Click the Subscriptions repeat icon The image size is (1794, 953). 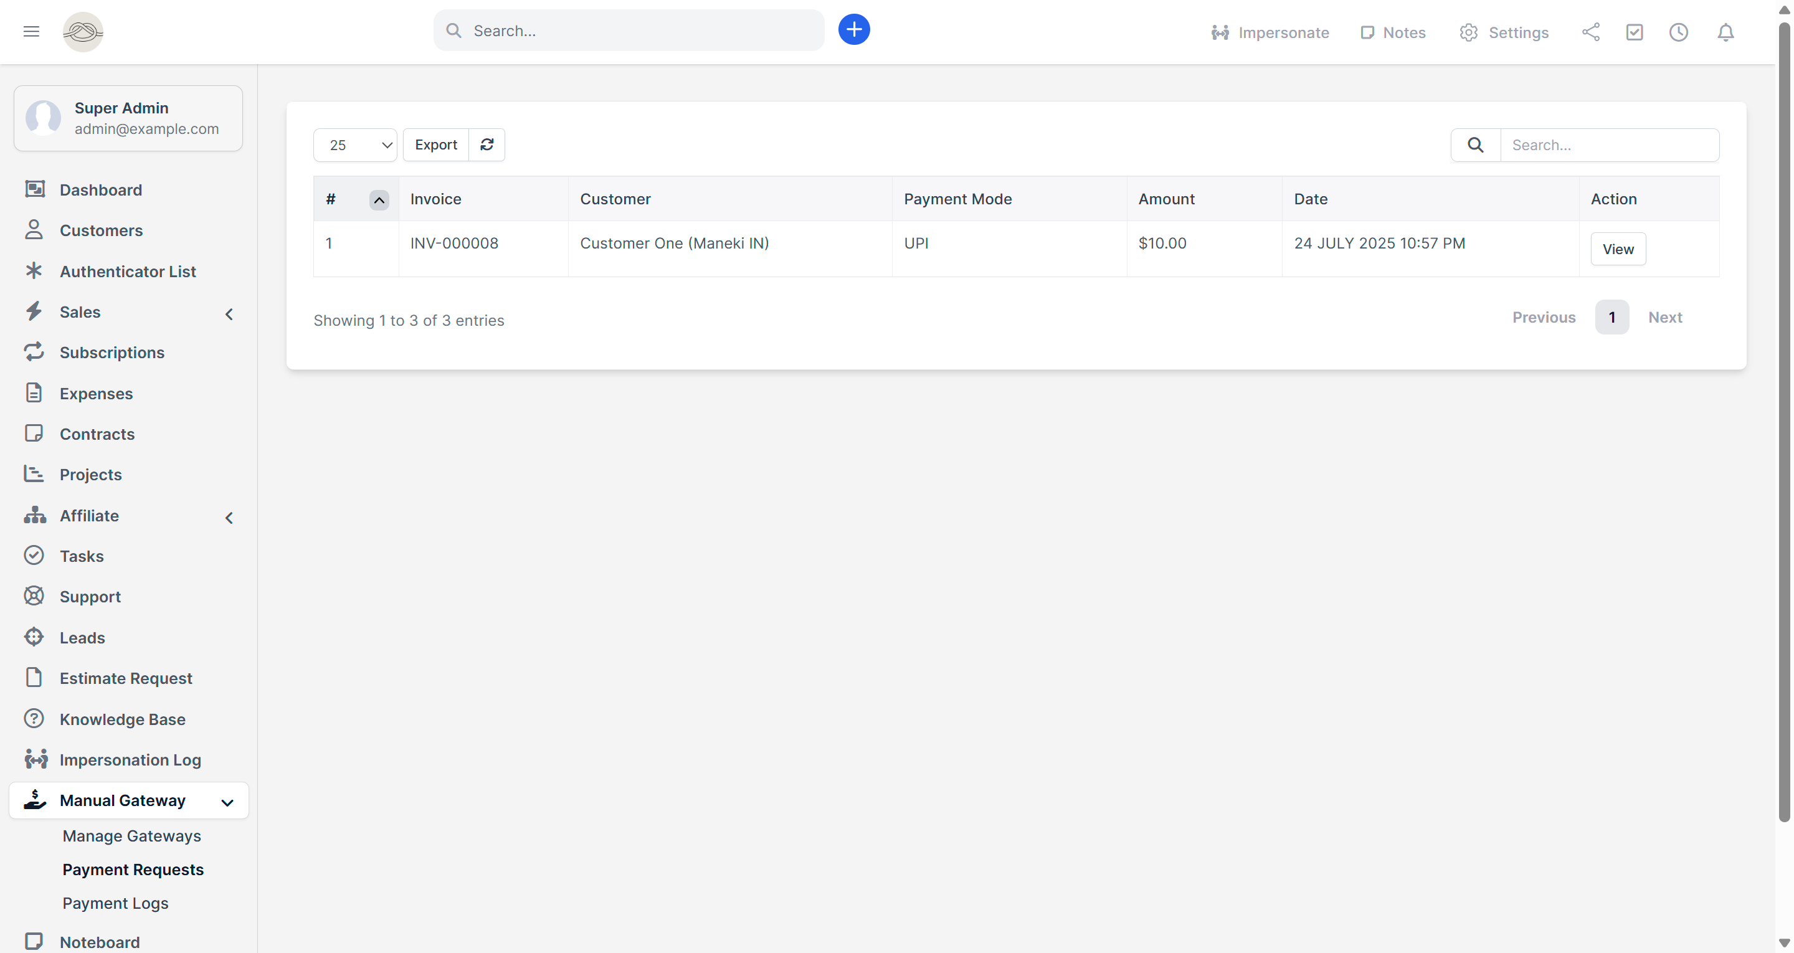pos(34,352)
